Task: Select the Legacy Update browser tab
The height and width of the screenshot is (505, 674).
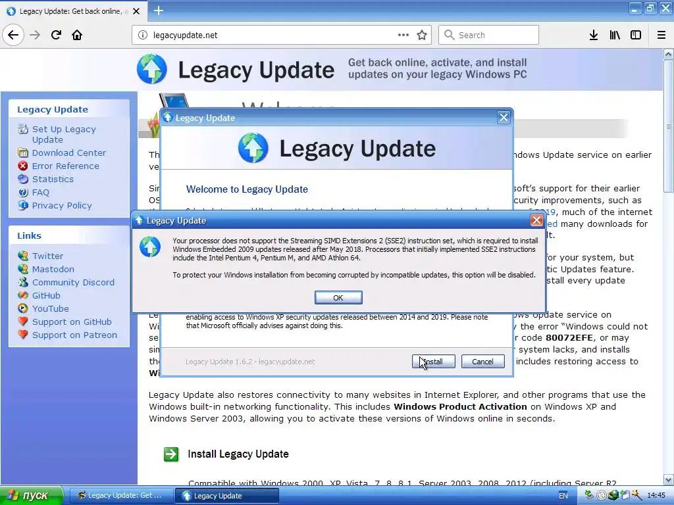Action: coord(73,11)
